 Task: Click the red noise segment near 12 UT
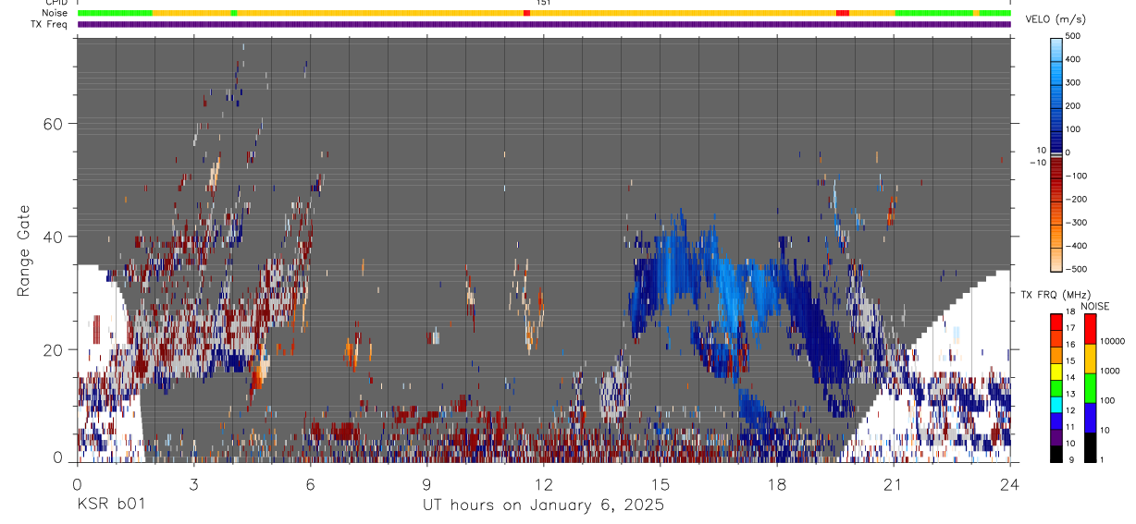tap(526, 13)
